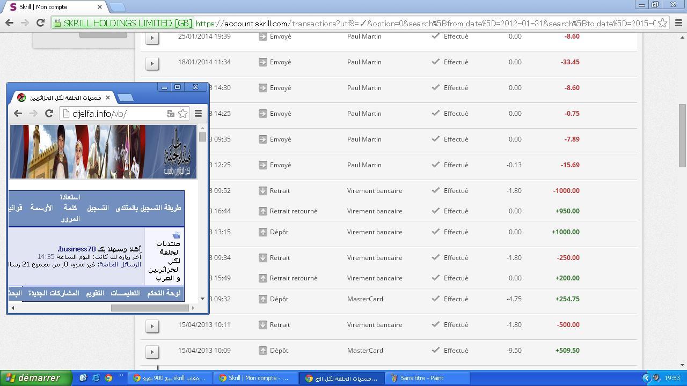Click the Retrait retourné icon on the +200.00 row
Viewport: 687px width, 386px height.
(263, 278)
